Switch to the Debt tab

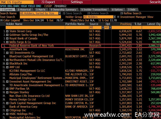[x=132, y=10]
